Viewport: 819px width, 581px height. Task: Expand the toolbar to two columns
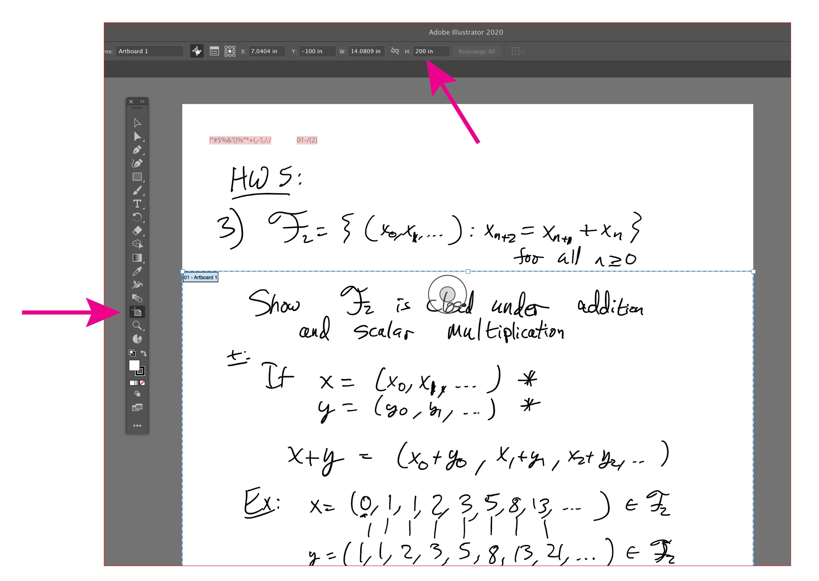coord(142,101)
